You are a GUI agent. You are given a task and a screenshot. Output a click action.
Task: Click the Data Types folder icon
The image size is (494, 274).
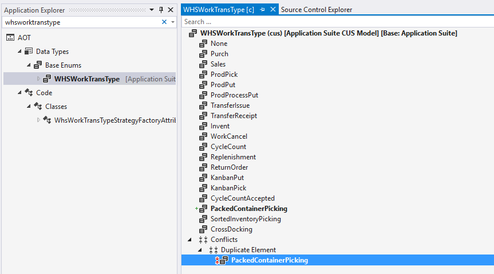(29, 52)
